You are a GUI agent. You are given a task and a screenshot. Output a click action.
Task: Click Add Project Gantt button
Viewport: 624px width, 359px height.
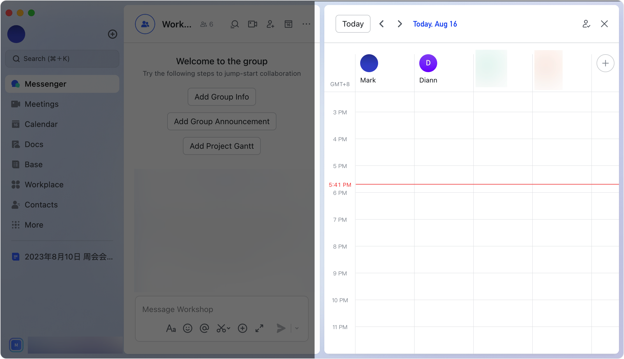click(222, 146)
